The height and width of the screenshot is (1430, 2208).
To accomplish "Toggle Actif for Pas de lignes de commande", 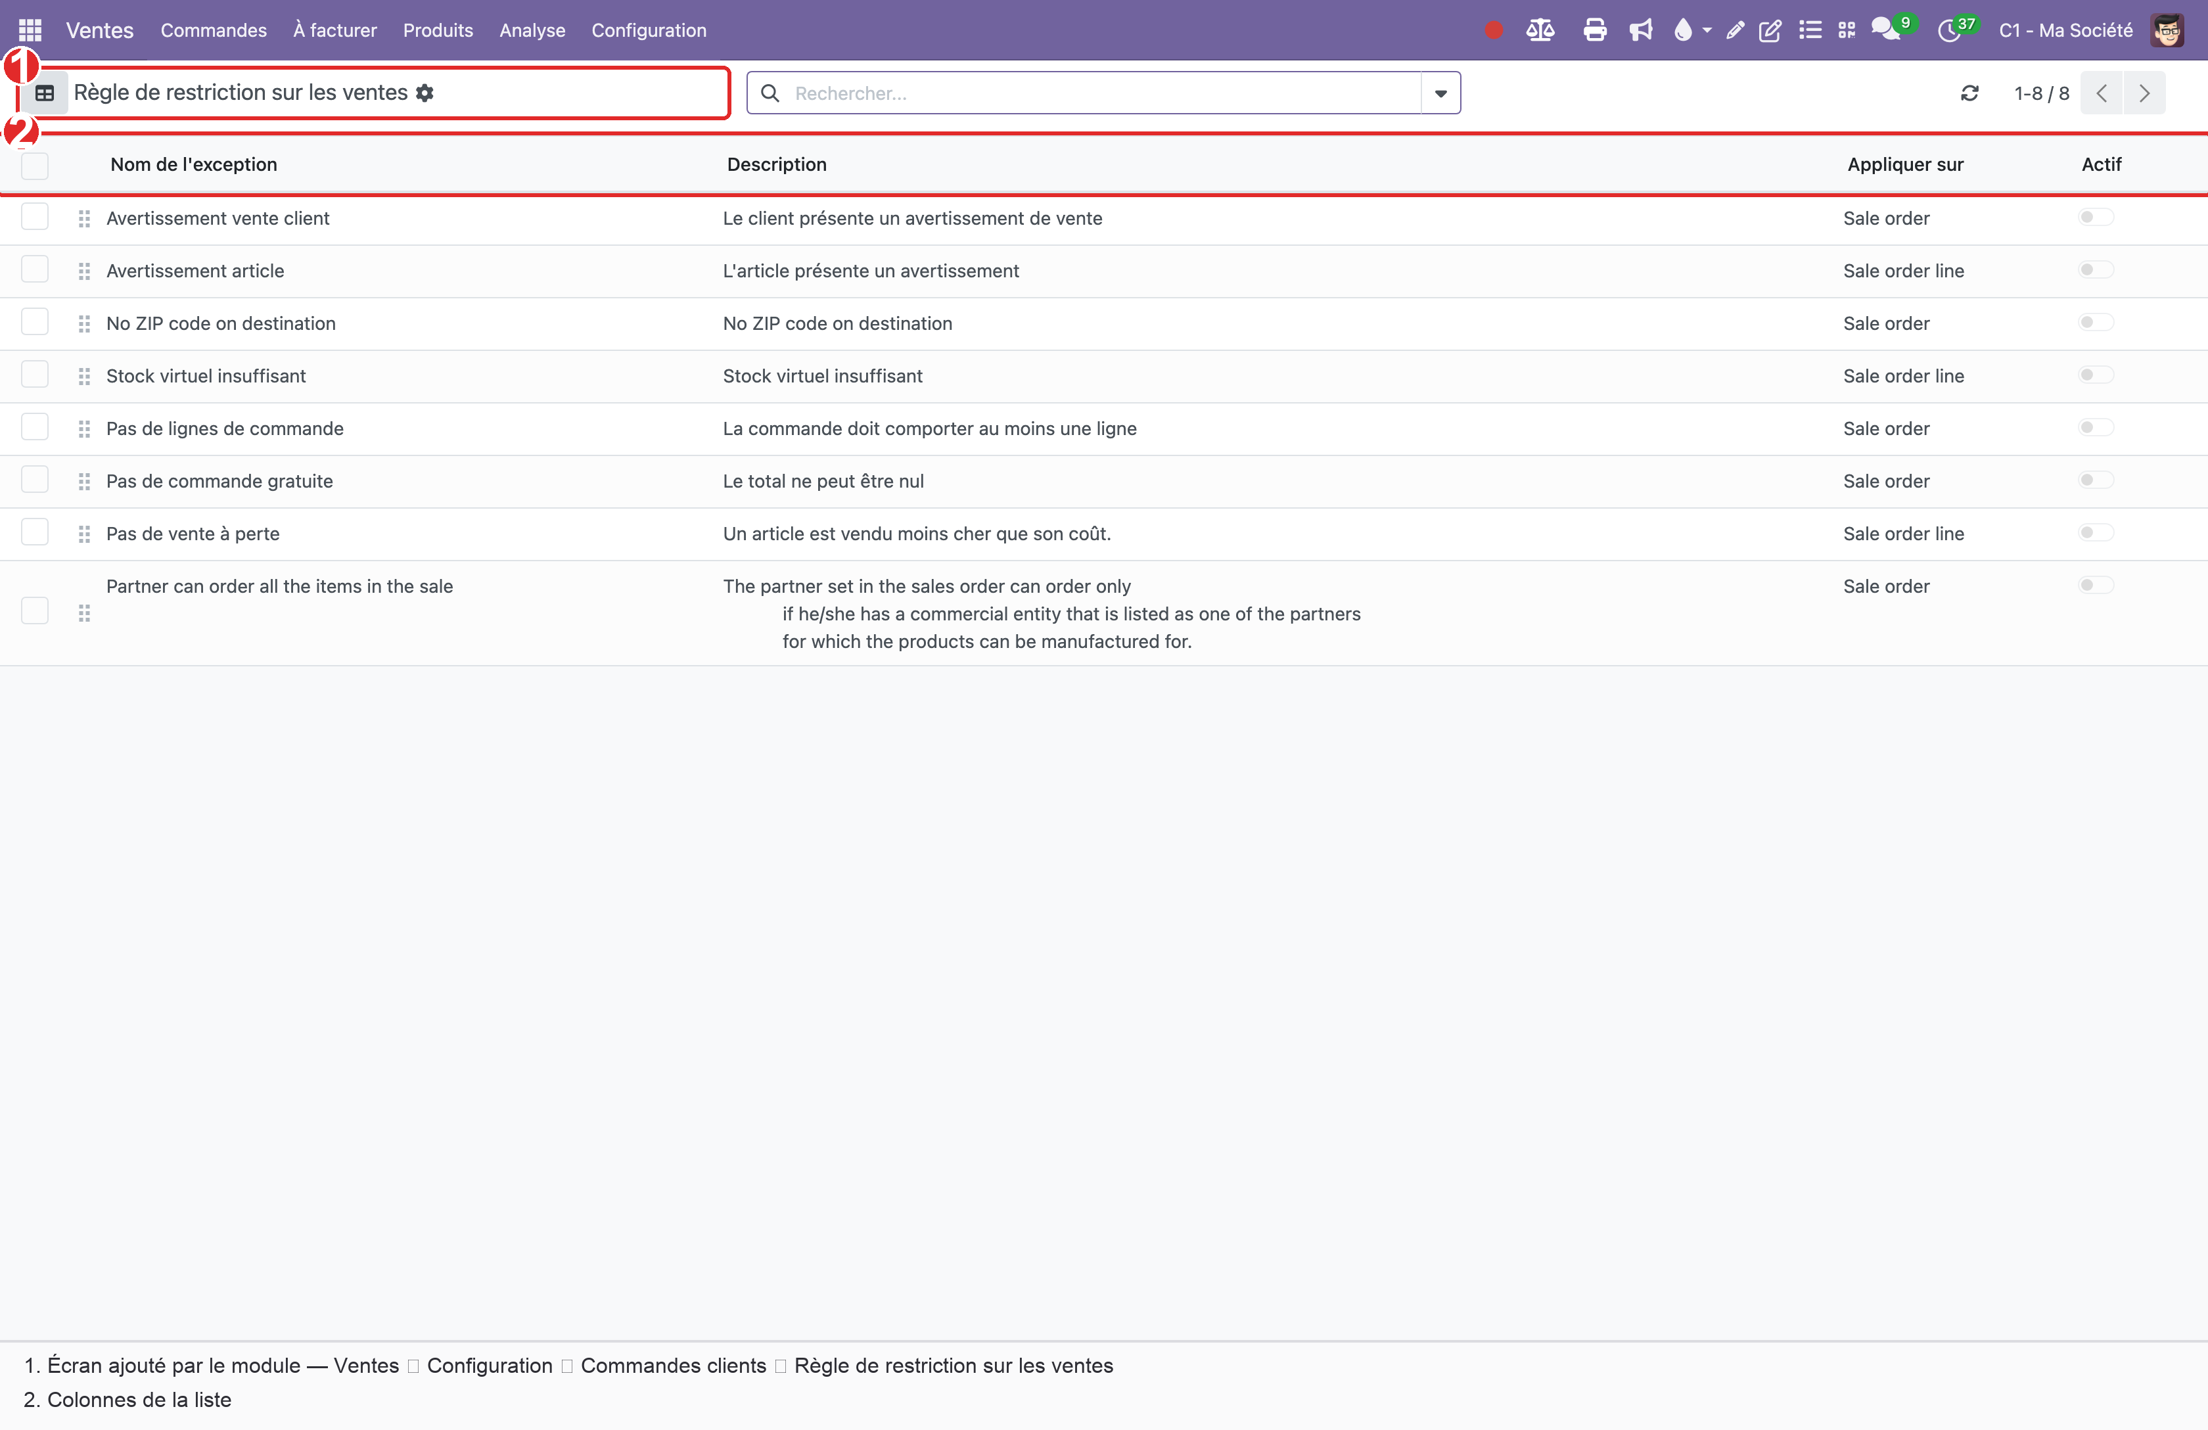I will pos(2096,427).
